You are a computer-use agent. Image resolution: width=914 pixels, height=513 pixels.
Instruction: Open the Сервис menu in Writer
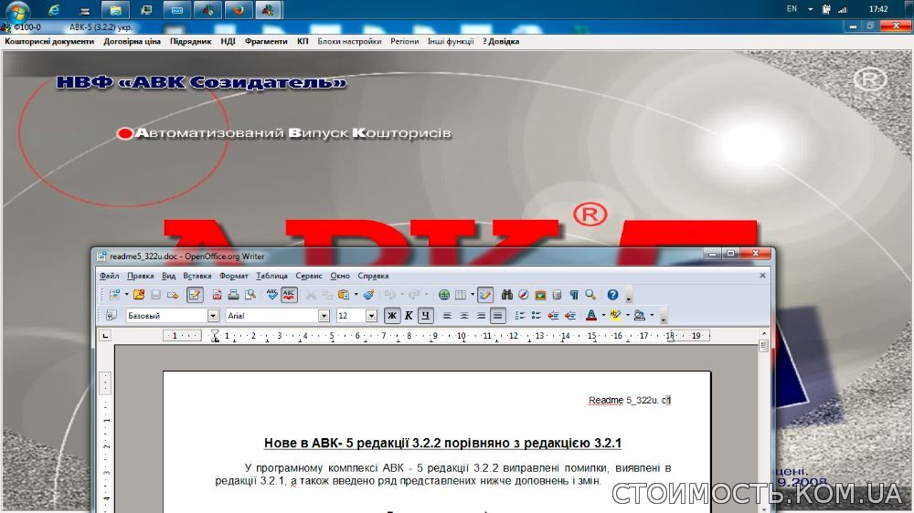pyautogui.click(x=308, y=276)
